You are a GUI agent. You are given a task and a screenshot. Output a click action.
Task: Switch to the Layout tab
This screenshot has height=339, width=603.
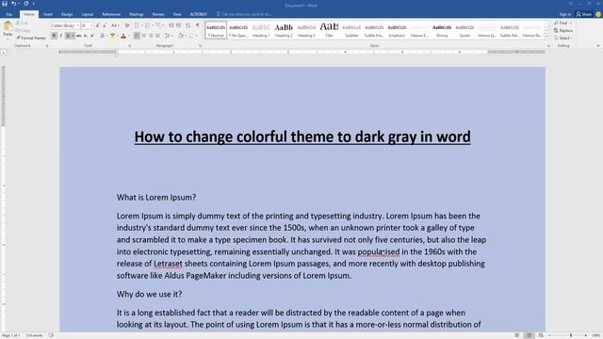(x=88, y=14)
